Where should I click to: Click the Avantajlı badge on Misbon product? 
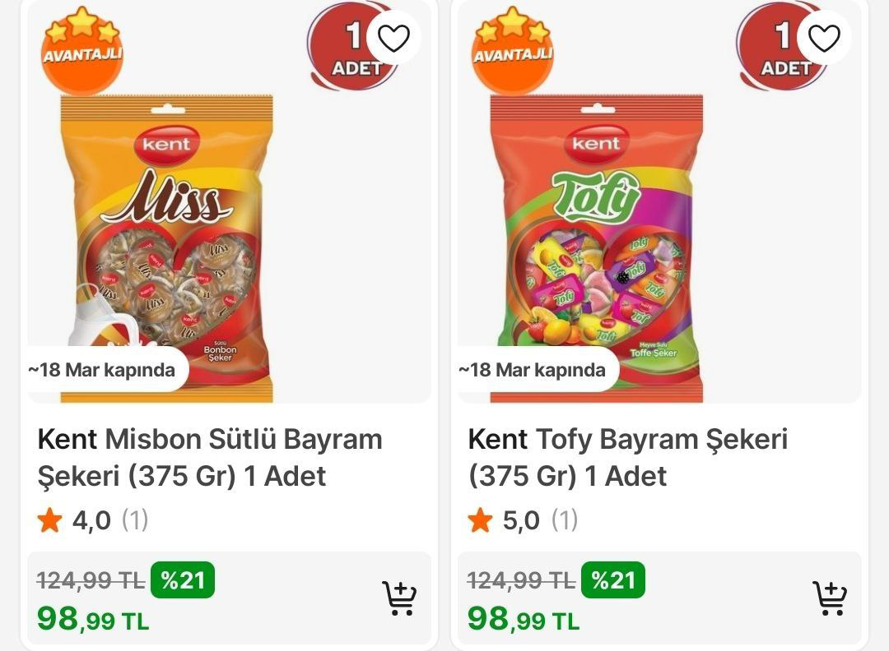[x=82, y=51]
